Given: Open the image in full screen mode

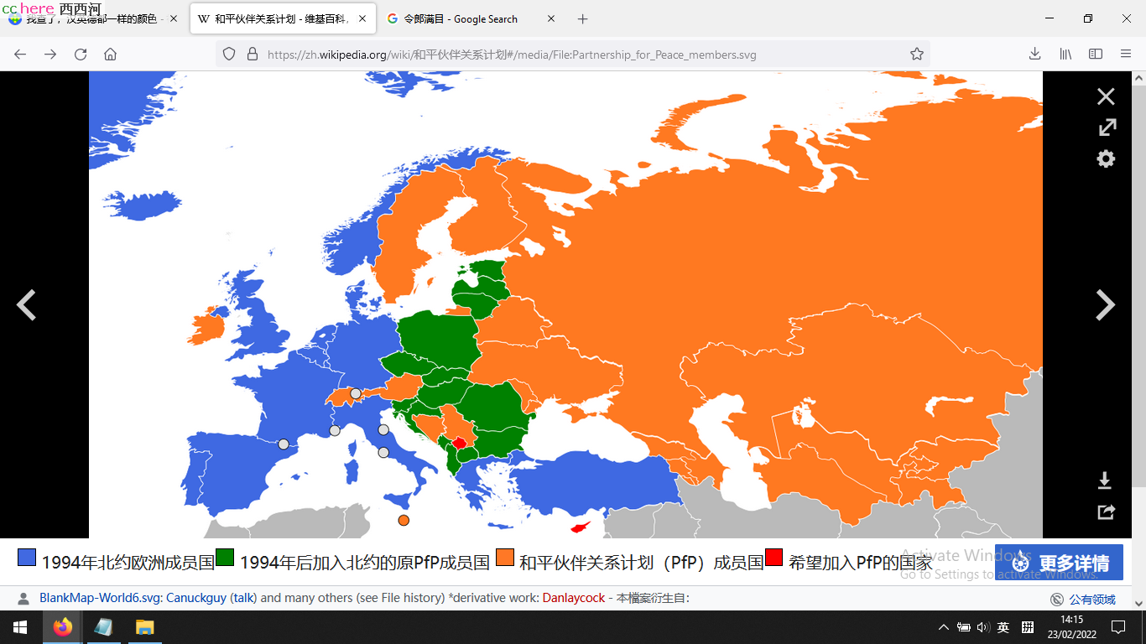Looking at the screenshot, I should tap(1107, 127).
